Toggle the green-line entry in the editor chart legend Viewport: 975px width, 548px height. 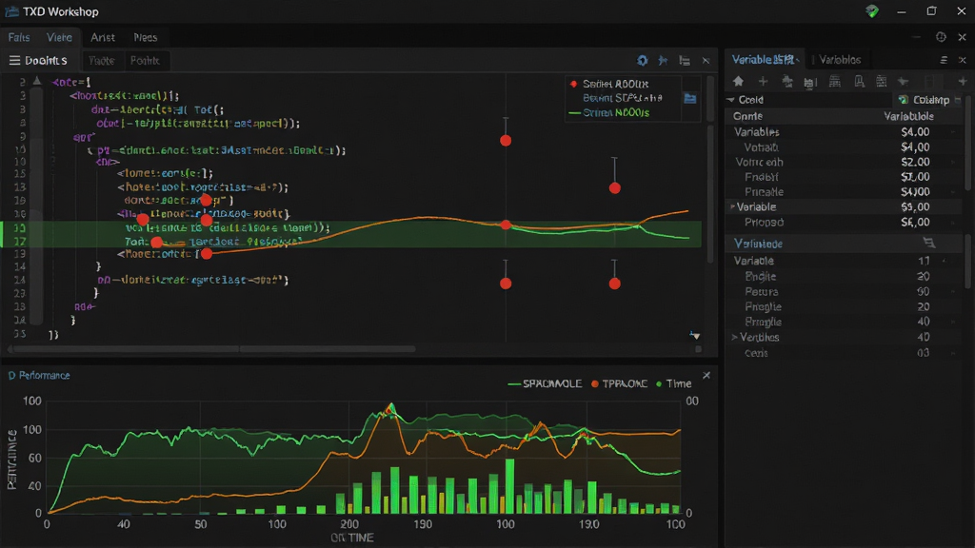tap(608, 113)
